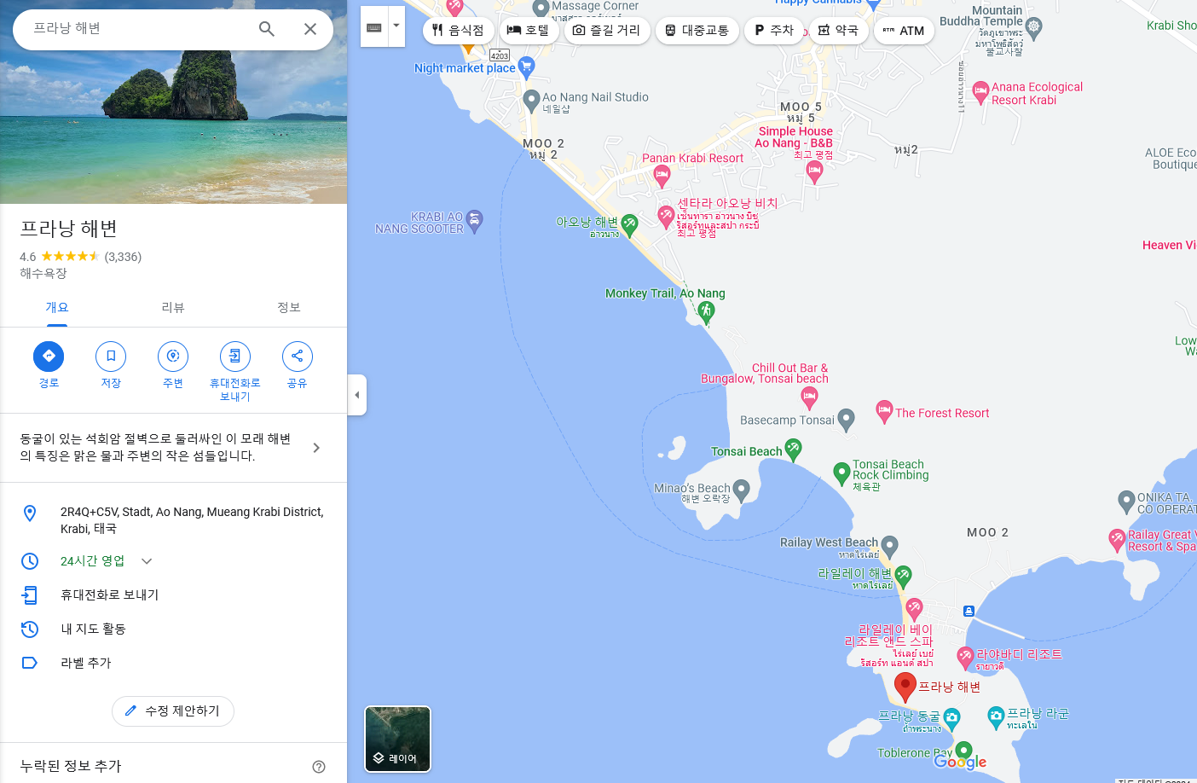1197x783 pixels.
Task: Click the address text 2R4Q+C5V, Stadt, Ao Nang
Action: point(192,520)
